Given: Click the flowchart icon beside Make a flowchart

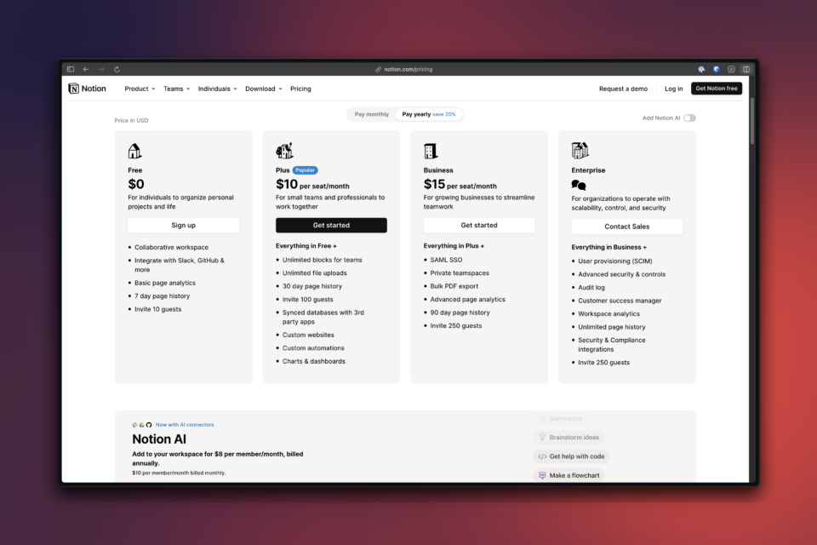Looking at the screenshot, I should 542,475.
